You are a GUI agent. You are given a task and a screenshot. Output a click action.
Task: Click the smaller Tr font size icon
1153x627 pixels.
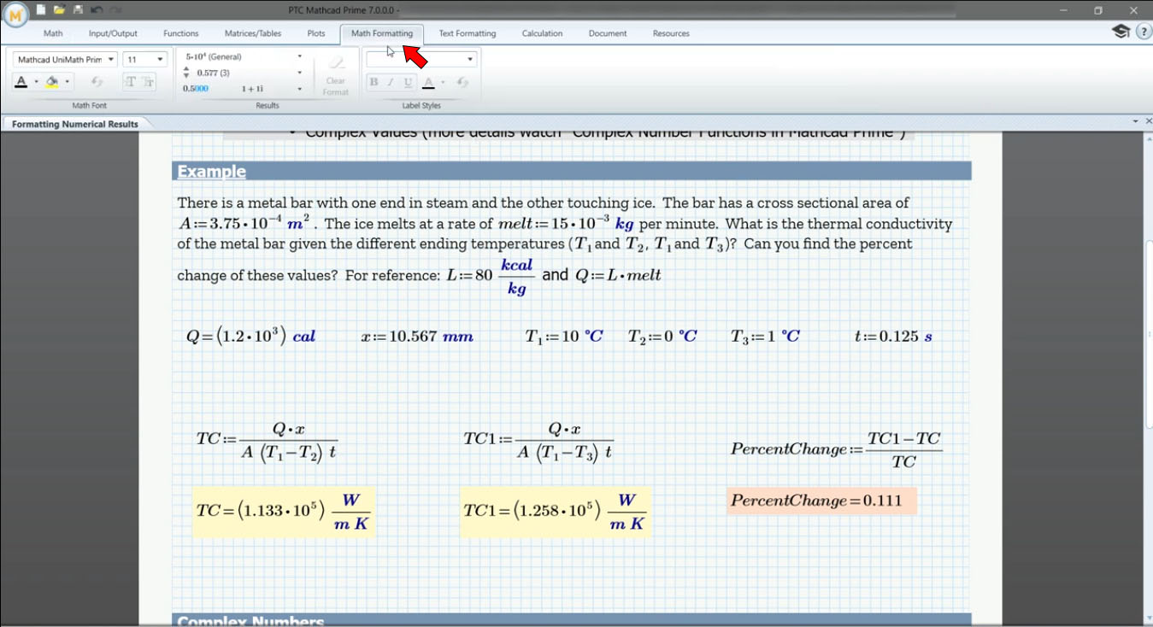click(x=148, y=82)
